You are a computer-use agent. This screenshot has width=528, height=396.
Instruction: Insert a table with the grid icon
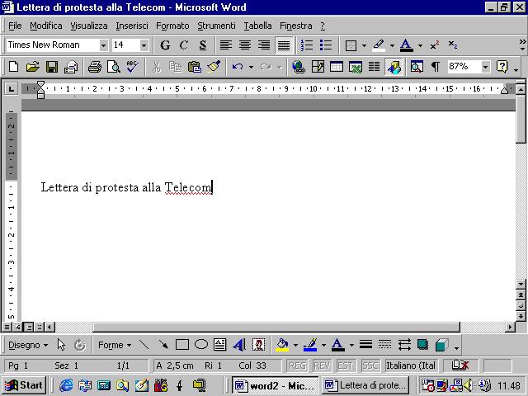337,67
